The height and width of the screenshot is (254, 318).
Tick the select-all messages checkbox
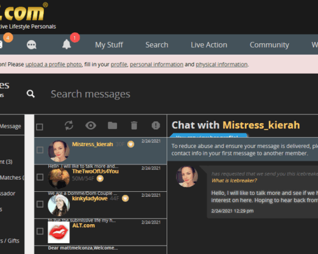(x=39, y=127)
